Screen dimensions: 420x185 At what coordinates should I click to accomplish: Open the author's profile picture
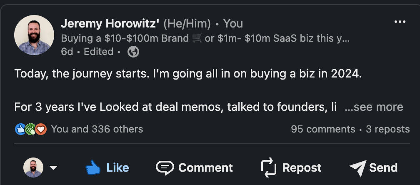tap(34, 35)
